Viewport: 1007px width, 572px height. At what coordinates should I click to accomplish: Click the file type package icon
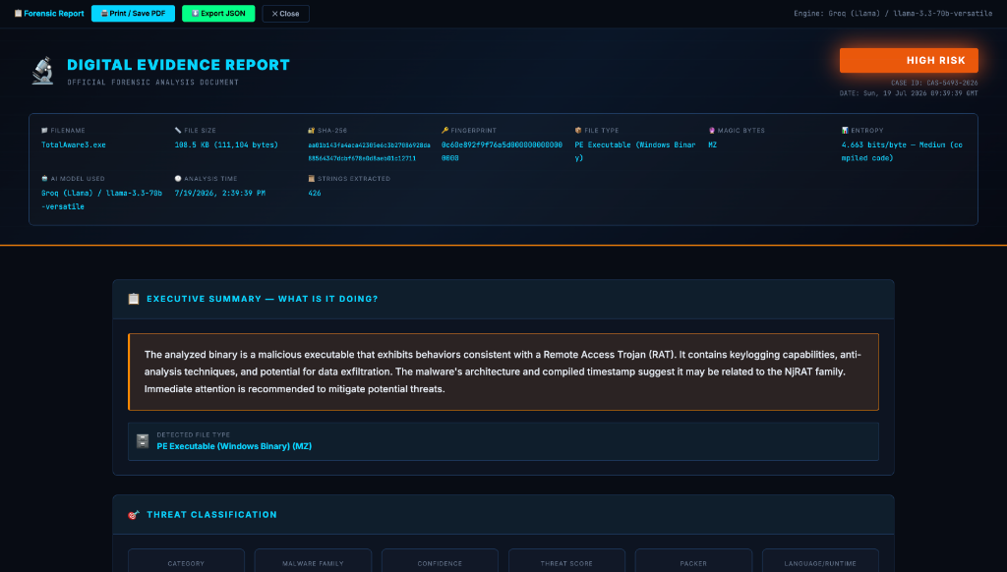pos(578,131)
